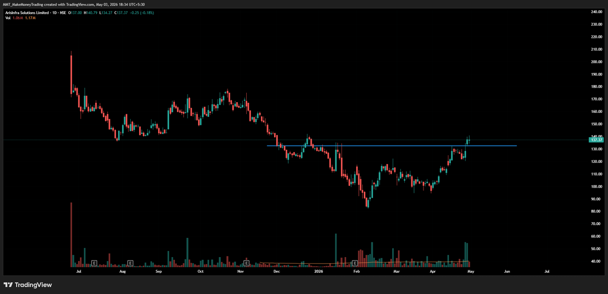Click the 90.00 price axis label
608x294 pixels.
[597, 199]
